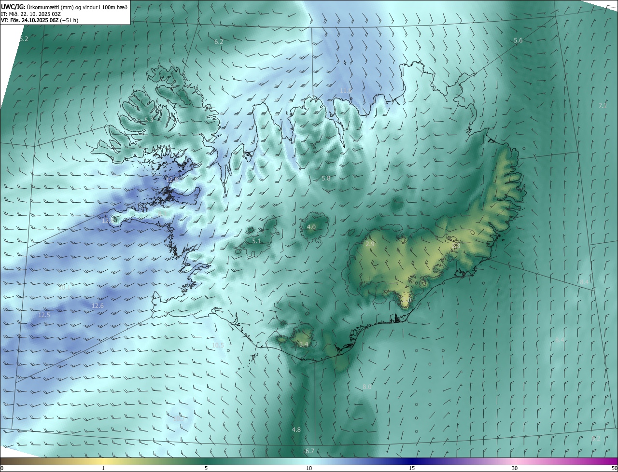The image size is (618, 472).
Task: Click the 12.8 value over Breiðafjörður islands
Action: tap(172, 179)
